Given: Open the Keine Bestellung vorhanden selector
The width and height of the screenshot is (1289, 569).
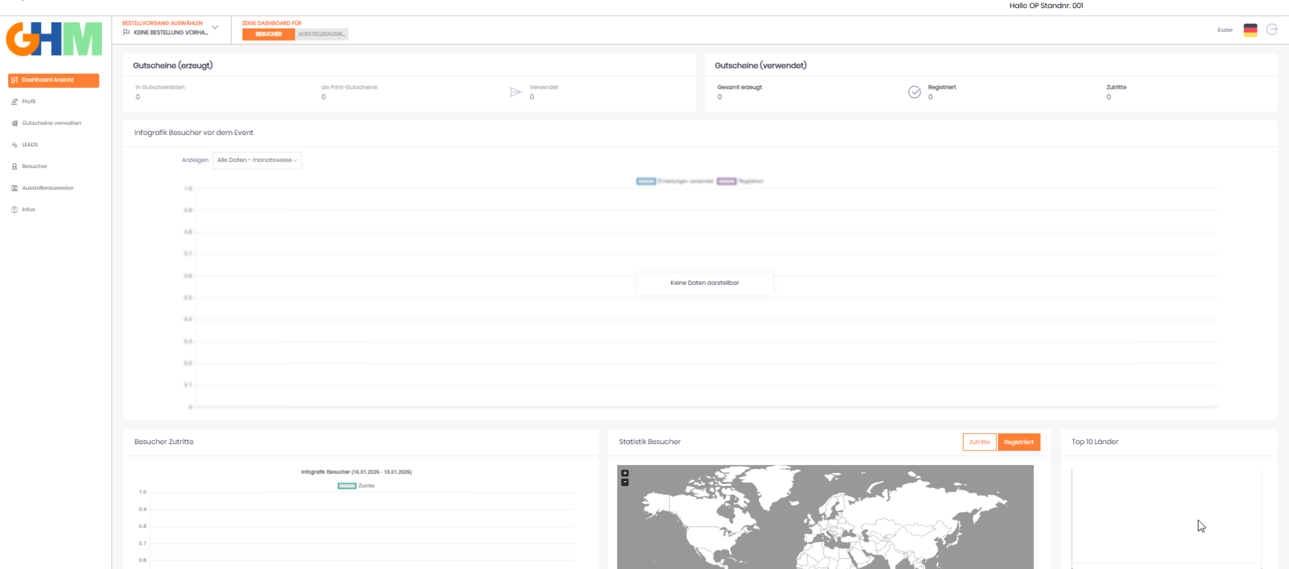Looking at the screenshot, I should tap(171, 32).
